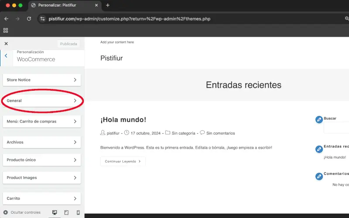Click the Ocultar controles label

[26, 212]
